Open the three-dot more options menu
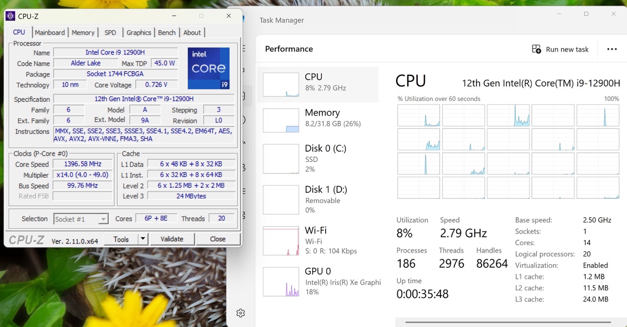Screen dimensions: 627x327 tap(612, 49)
